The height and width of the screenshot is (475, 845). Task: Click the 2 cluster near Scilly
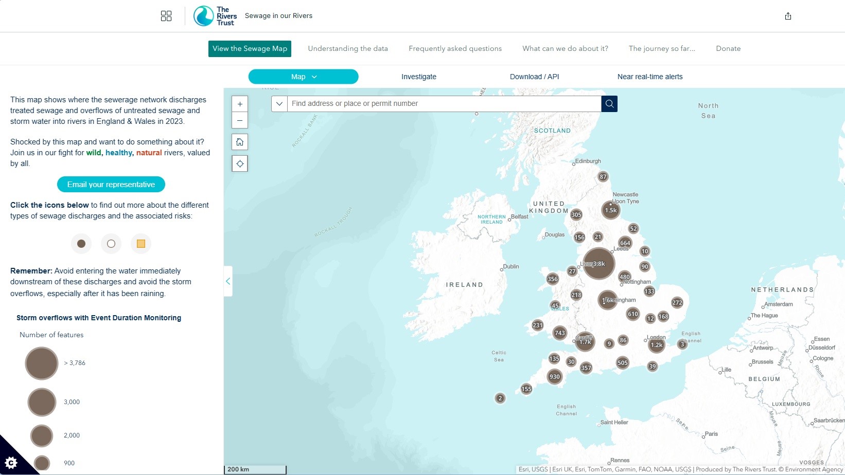pos(500,398)
